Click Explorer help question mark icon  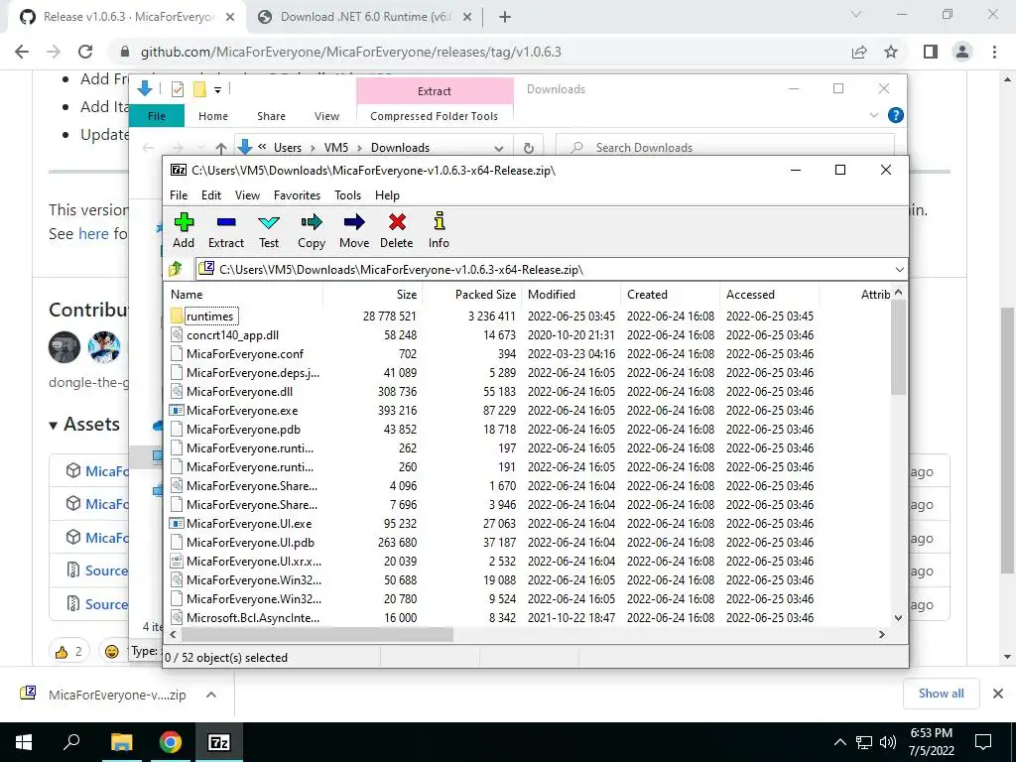(x=896, y=115)
